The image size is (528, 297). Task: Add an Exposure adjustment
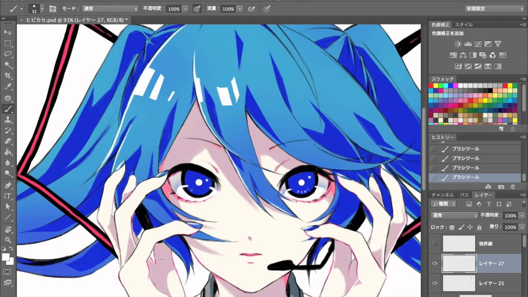tap(488, 44)
